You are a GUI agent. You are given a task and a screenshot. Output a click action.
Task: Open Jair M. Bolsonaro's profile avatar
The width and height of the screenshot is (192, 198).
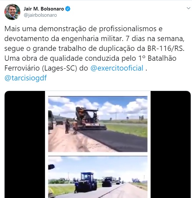tap(12, 12)
